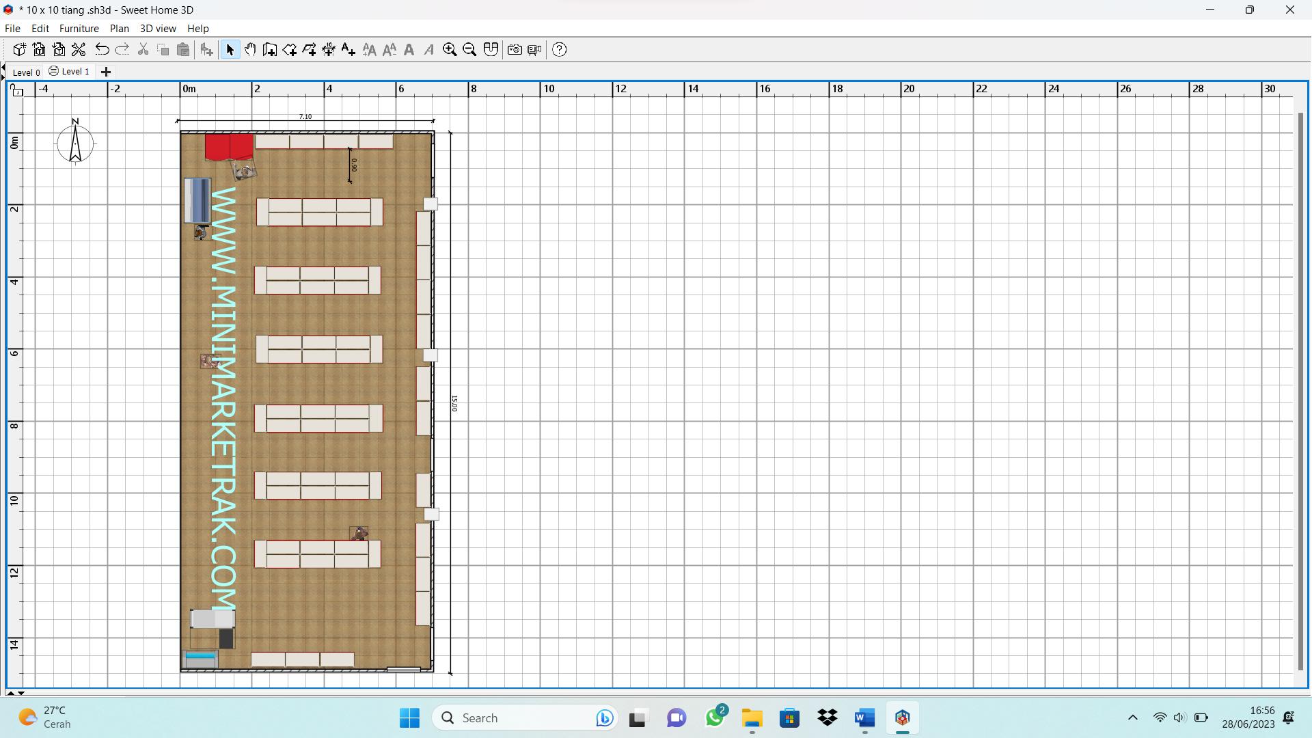Select the arrow/select tool

[228, 50]
